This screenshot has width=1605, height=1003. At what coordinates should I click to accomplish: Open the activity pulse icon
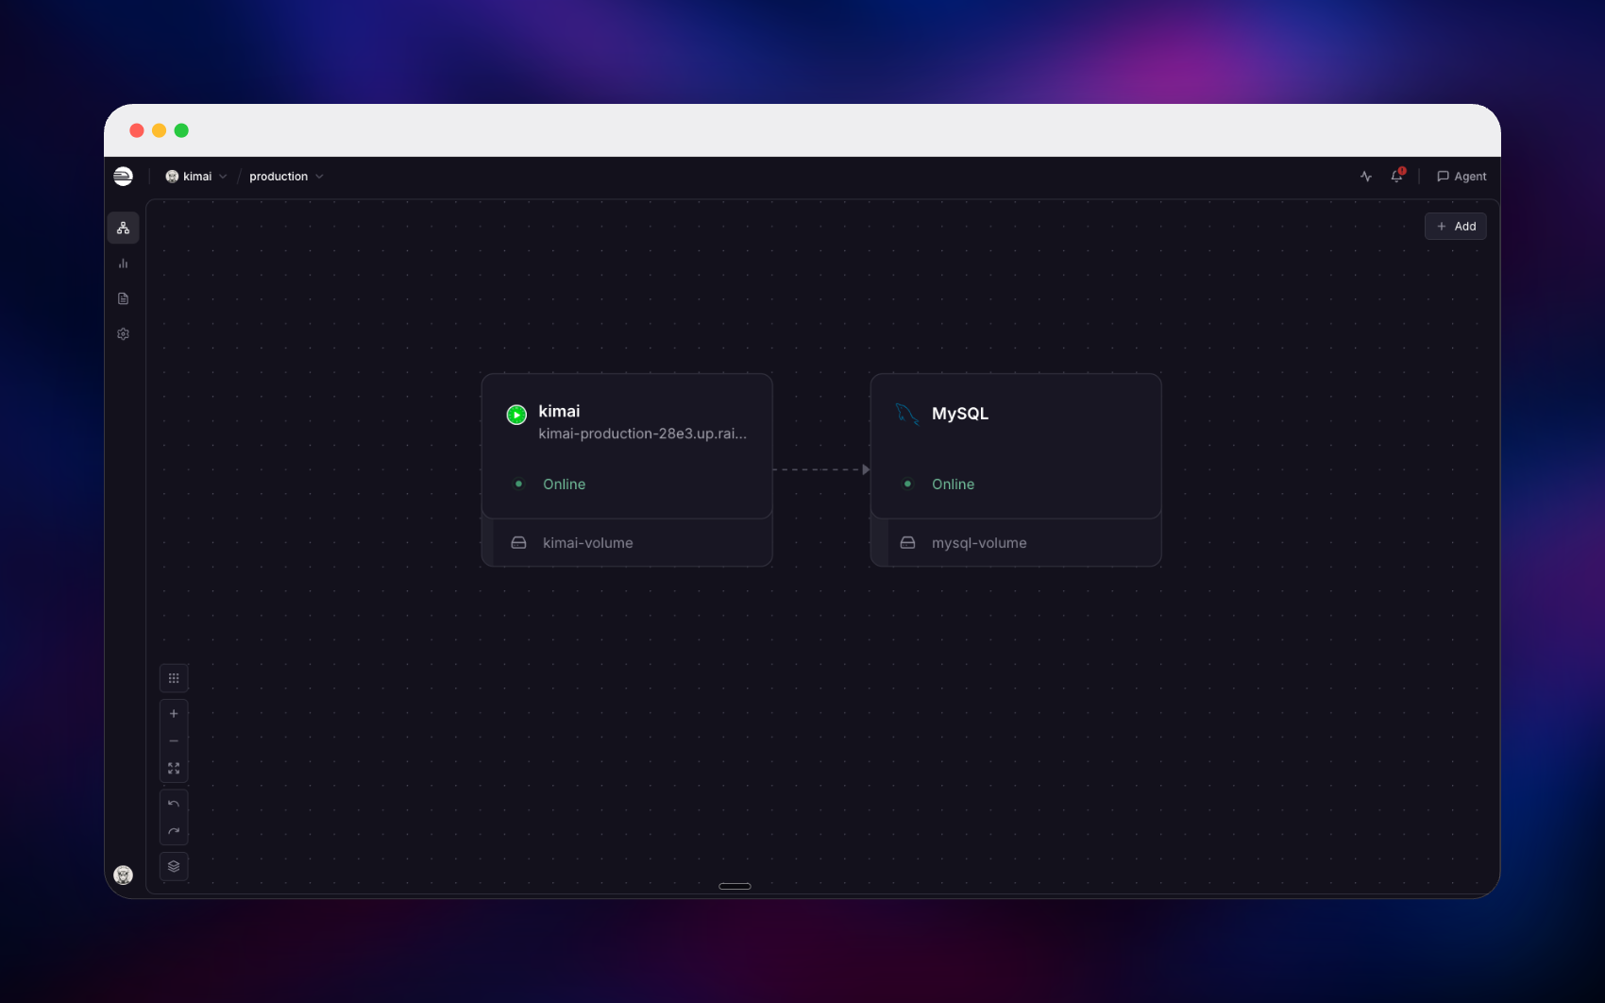tap(1366, 177)
